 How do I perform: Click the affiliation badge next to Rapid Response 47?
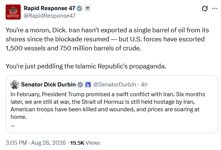point(88,8)
